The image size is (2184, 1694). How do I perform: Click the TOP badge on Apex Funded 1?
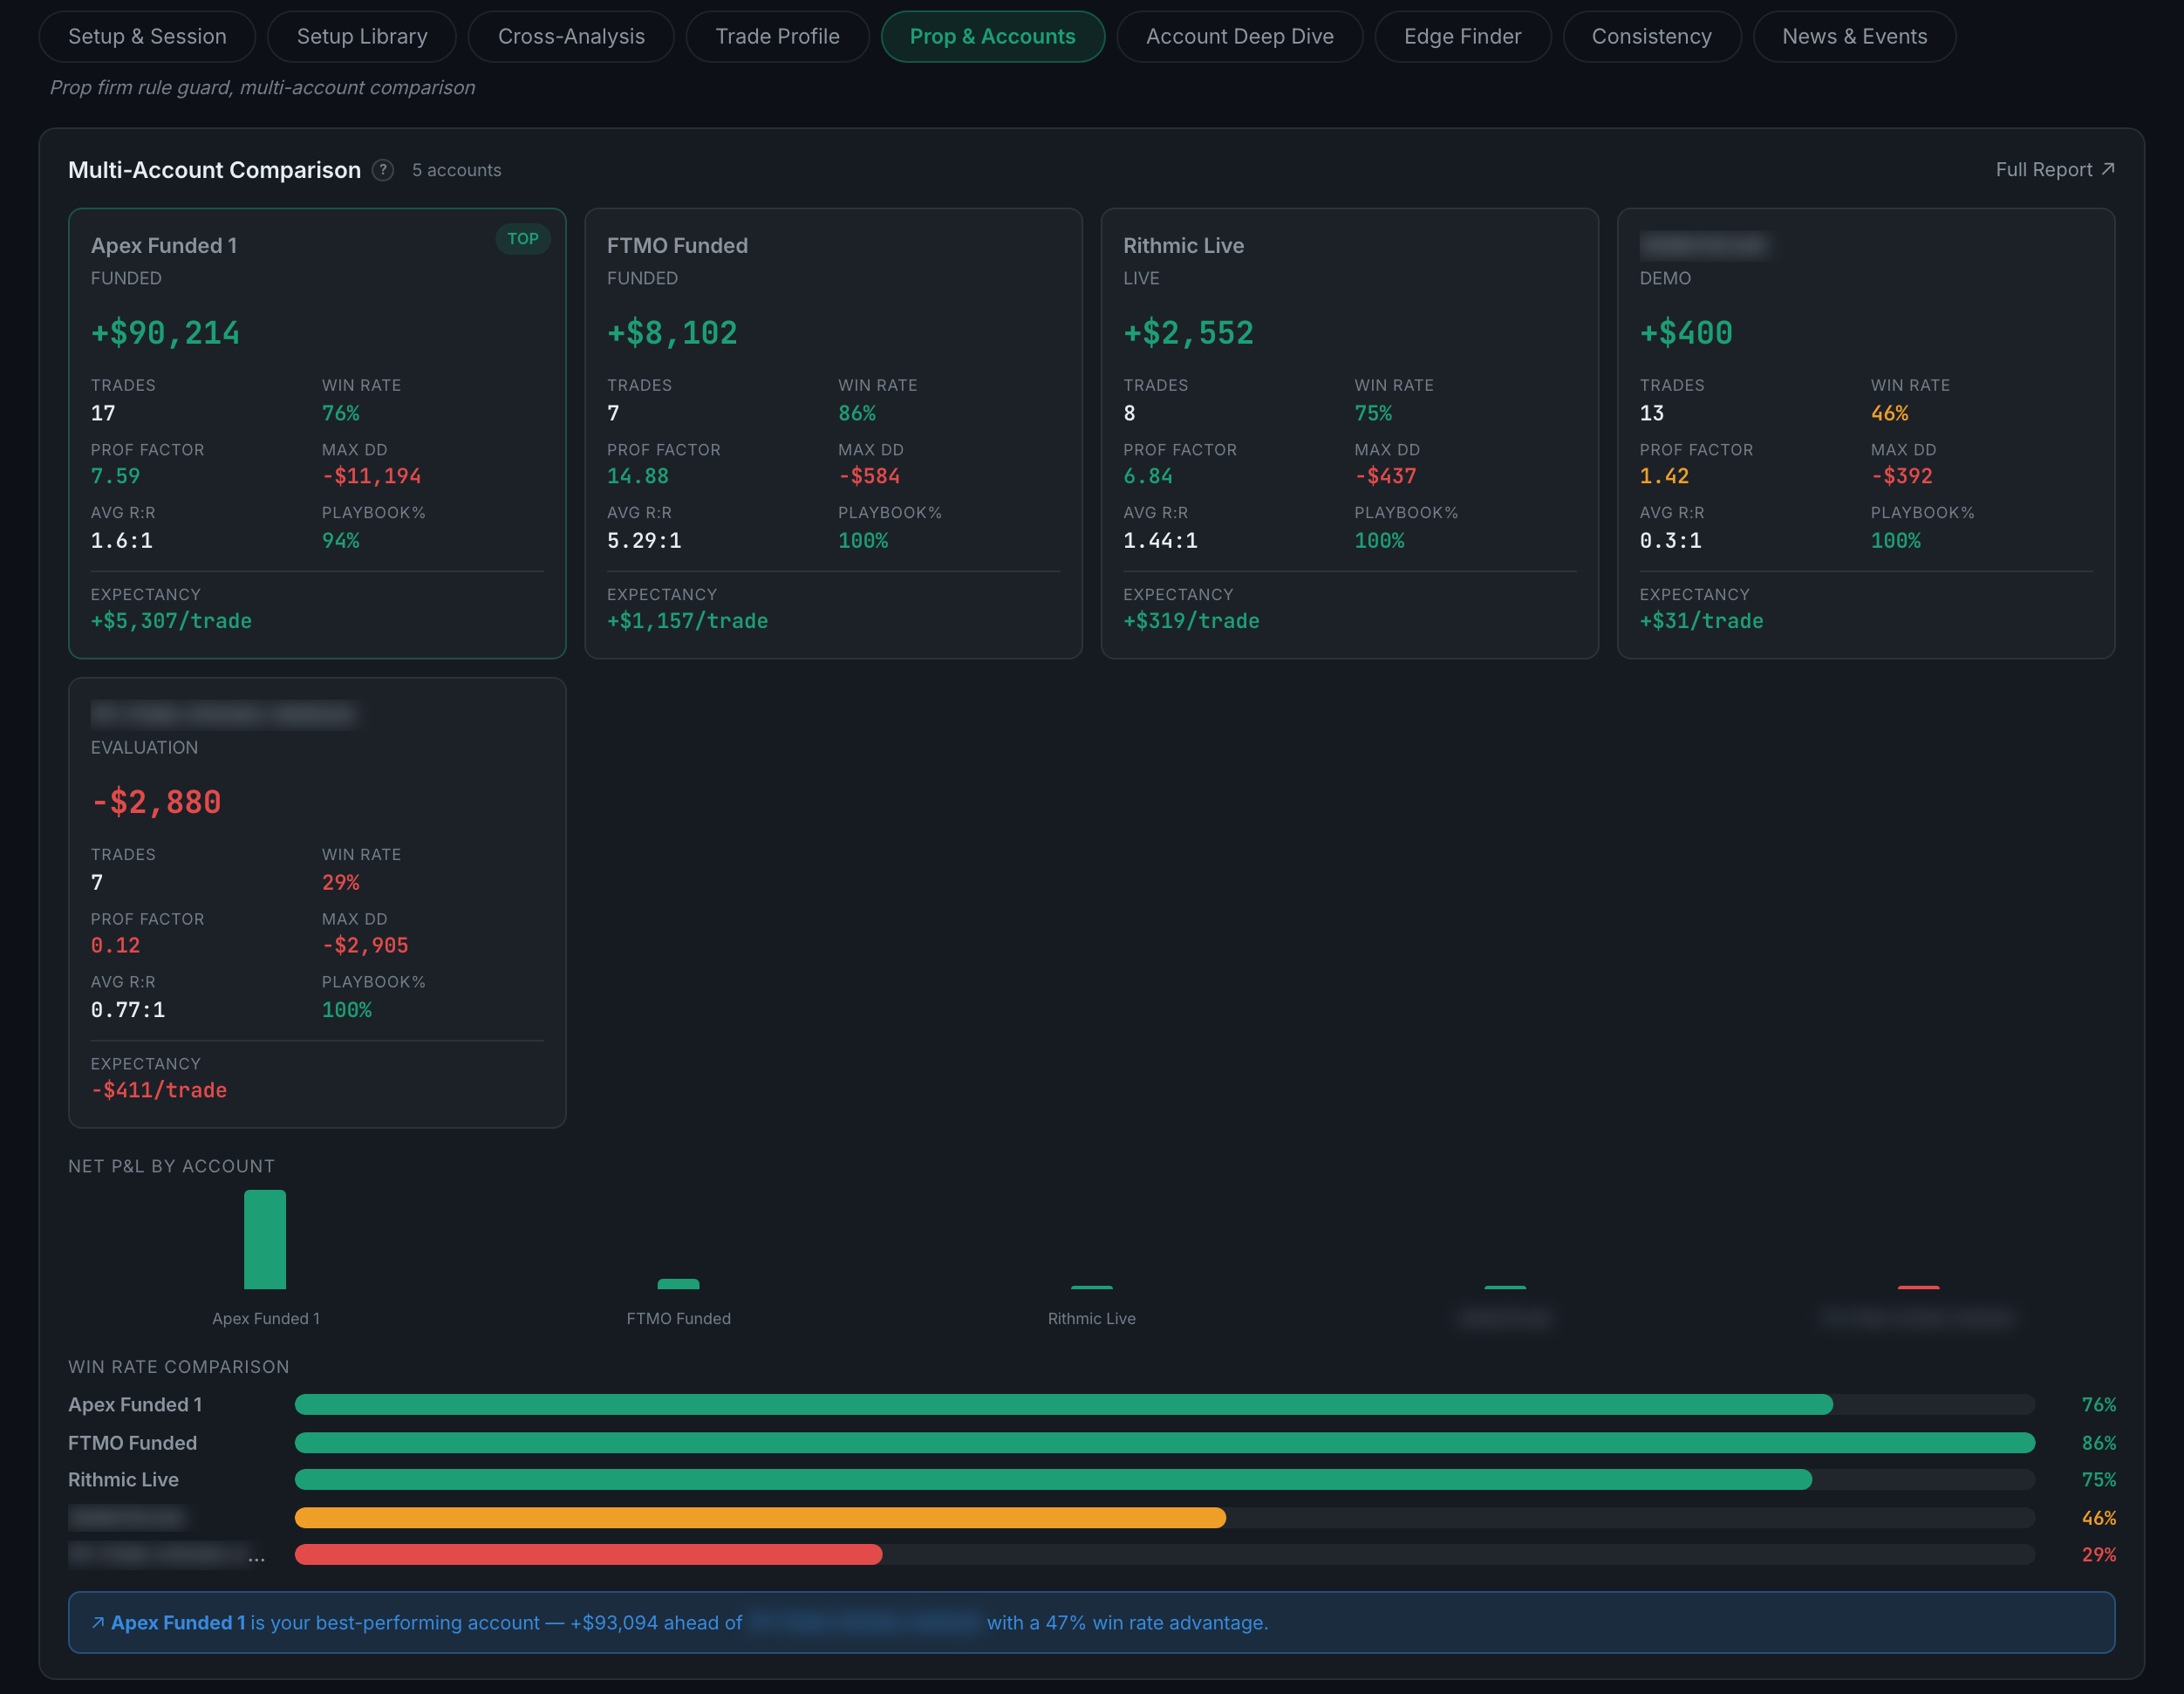tap(522, 239)
